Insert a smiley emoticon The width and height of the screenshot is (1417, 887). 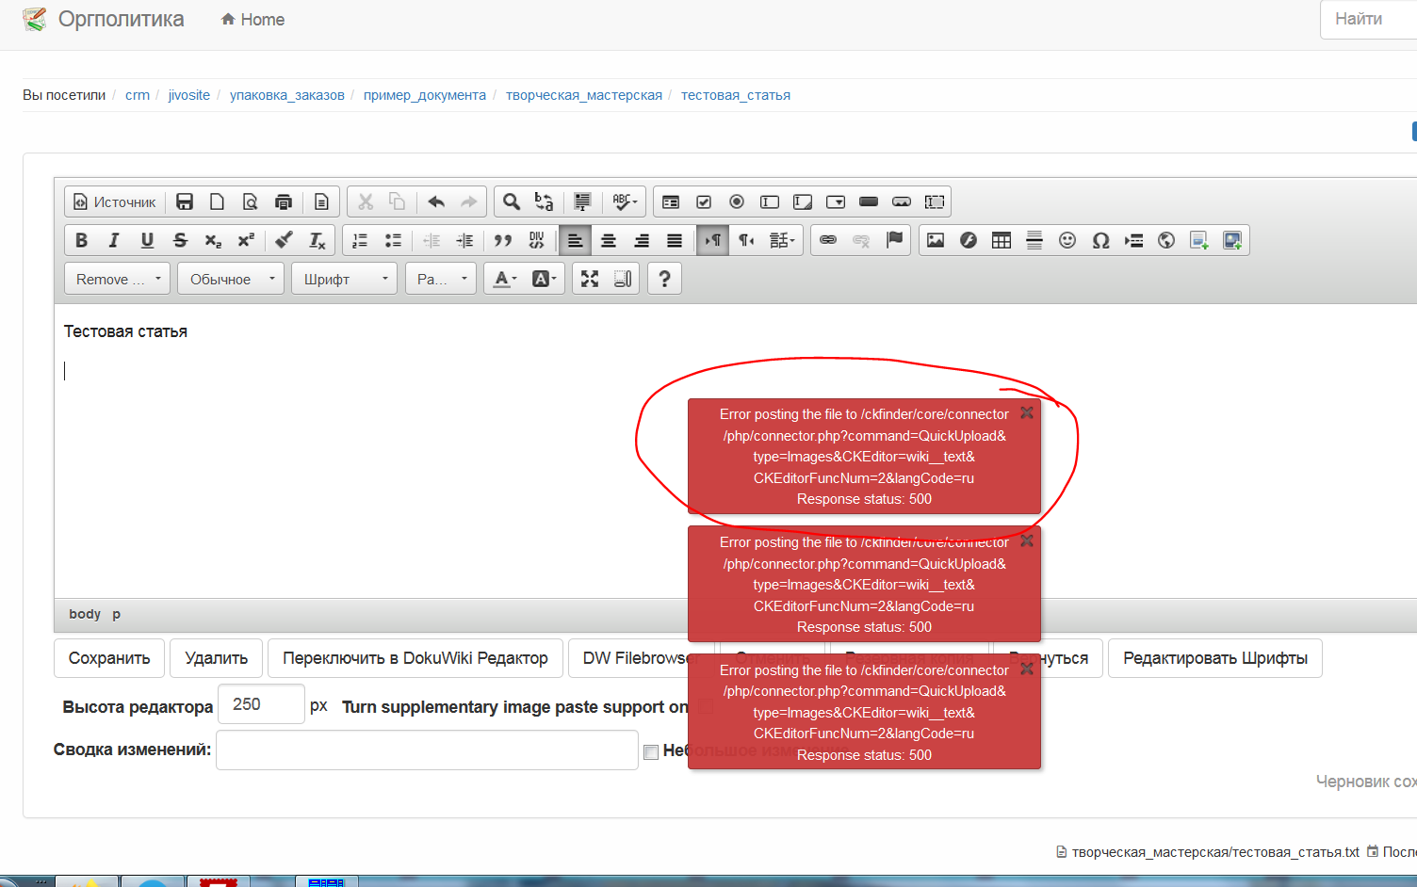click(1067, 240)
